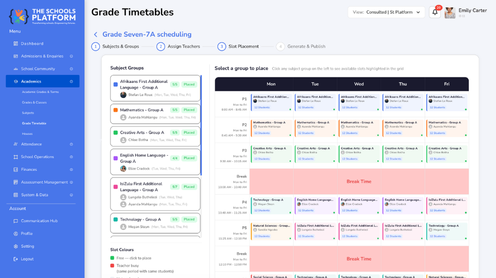Viewport: 496px width, 278px height.
Task: Open Grade Timetable submenu item
Action: coord(34,123)
